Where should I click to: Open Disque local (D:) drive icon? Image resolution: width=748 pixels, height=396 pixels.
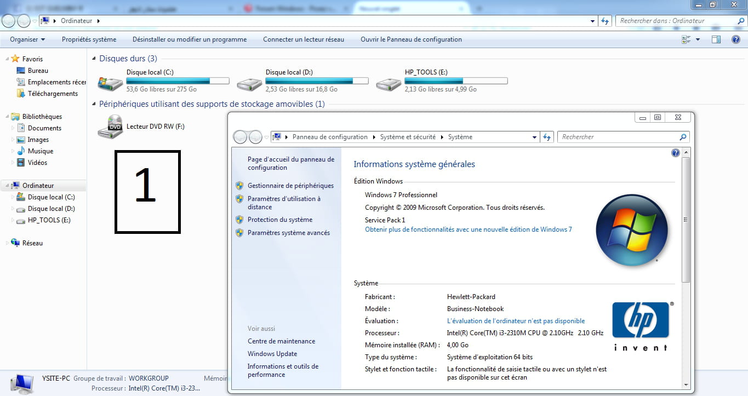coord(249,83)
